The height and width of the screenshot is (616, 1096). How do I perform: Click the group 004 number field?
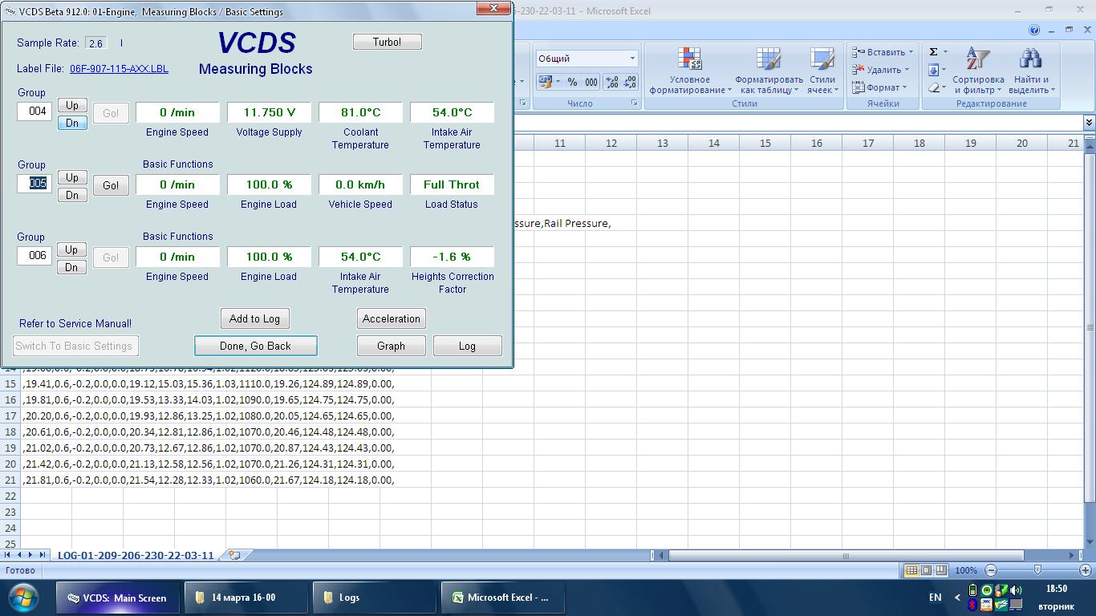tap(35, 111)
